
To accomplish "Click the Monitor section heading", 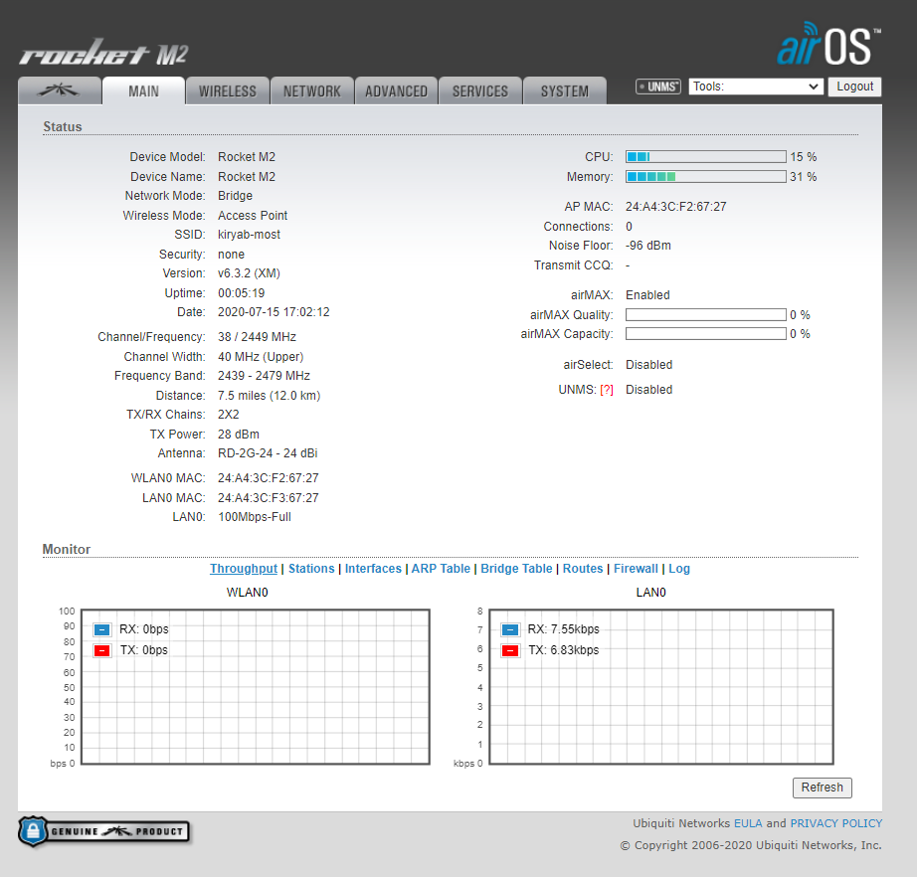I will (67, 549).
